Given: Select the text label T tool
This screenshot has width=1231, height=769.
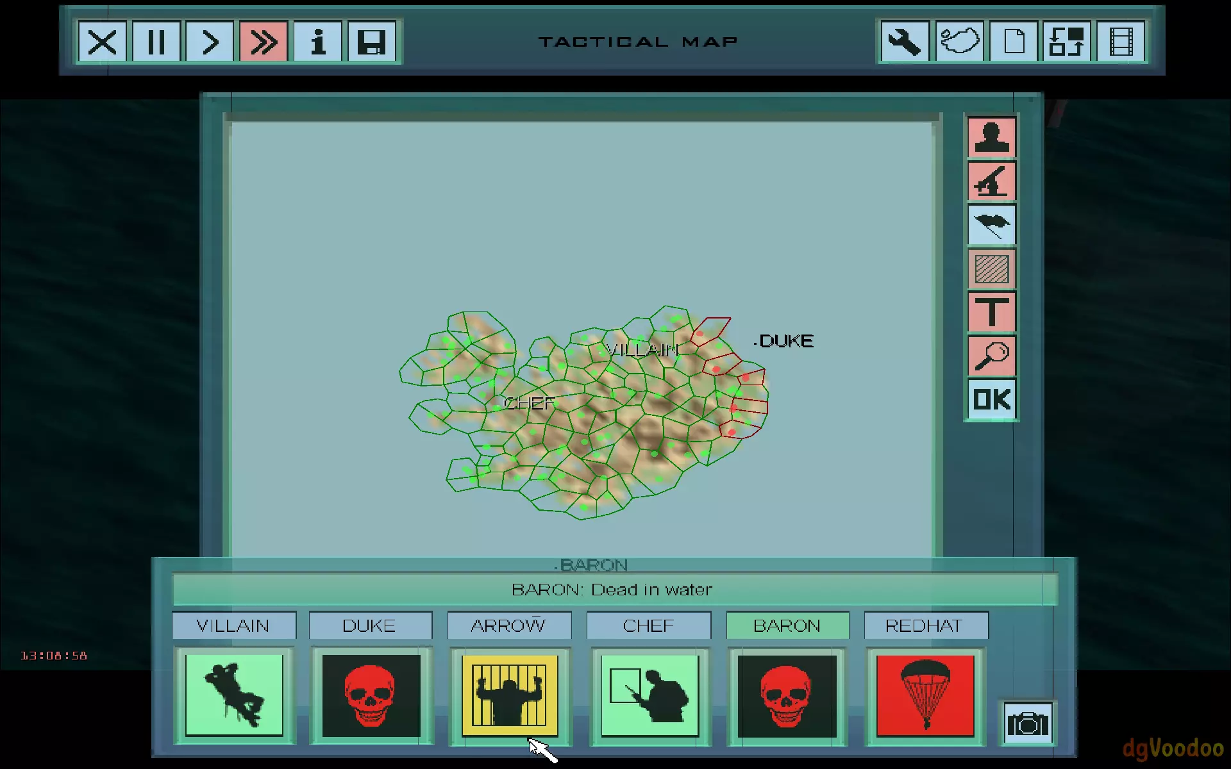Looking at the screenshot, I should click(991, 312).
